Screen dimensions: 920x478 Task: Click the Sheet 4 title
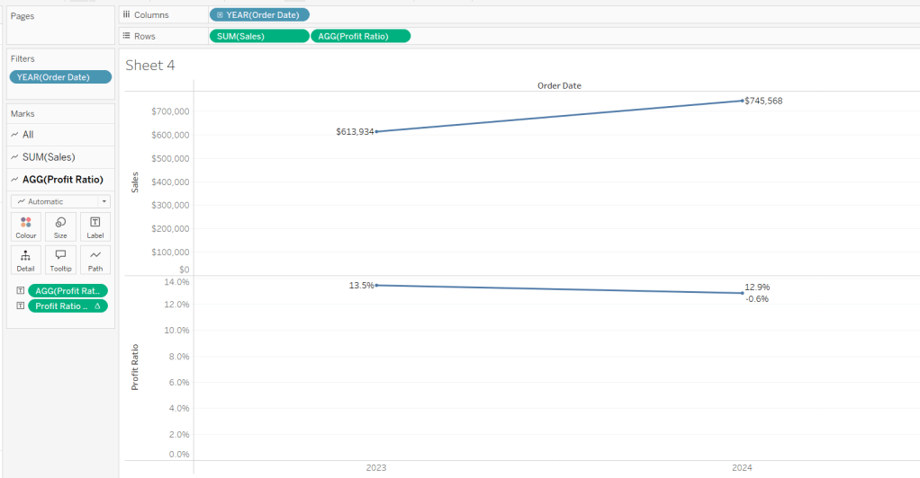(x=150, y=65)
